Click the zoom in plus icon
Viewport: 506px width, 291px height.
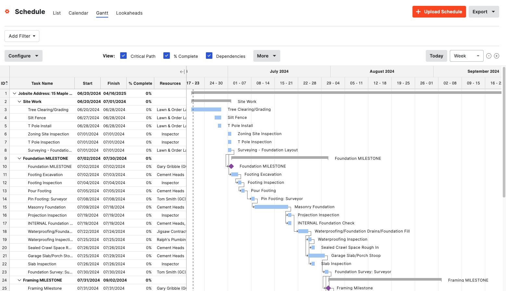(x=496, y=56)
